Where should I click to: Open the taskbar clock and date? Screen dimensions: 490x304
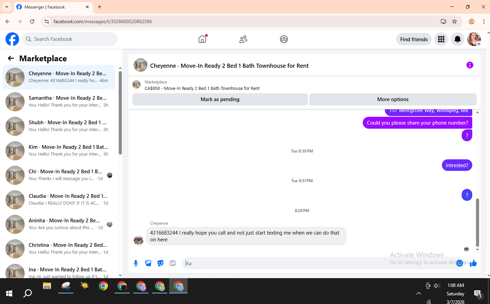[456, 293]
